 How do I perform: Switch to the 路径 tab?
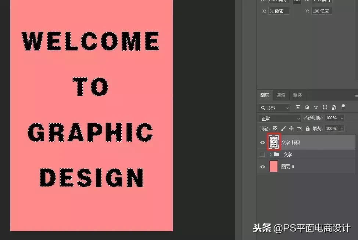297,95
